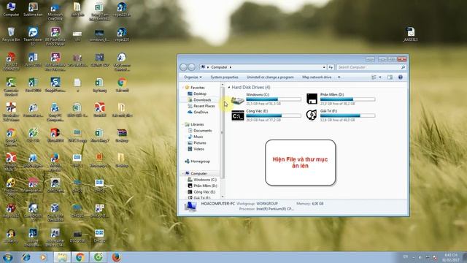Open the Công Việc (E:) drive icon
467x263 pixels.
(x=238, y=115)
